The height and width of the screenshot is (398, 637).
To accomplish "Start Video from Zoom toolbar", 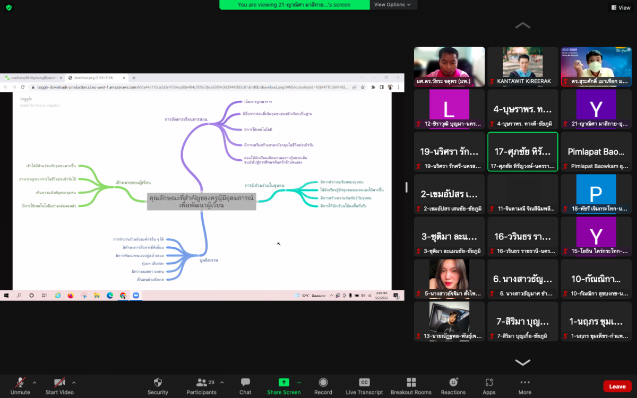I will 59,386.
